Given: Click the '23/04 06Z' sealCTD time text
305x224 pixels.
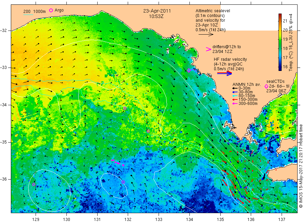Looking at the screenshot, I should point(276,91).
